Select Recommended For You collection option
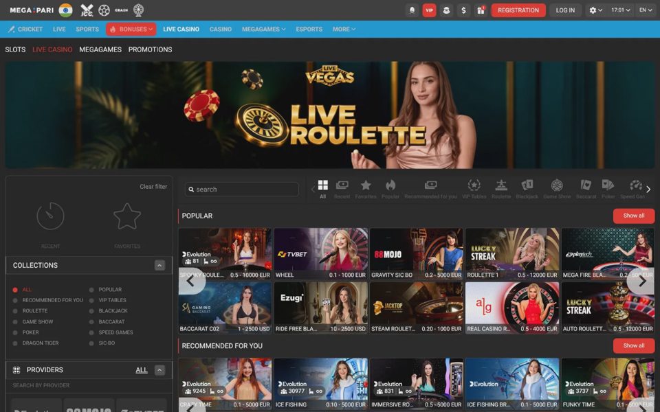 [48, 300]
